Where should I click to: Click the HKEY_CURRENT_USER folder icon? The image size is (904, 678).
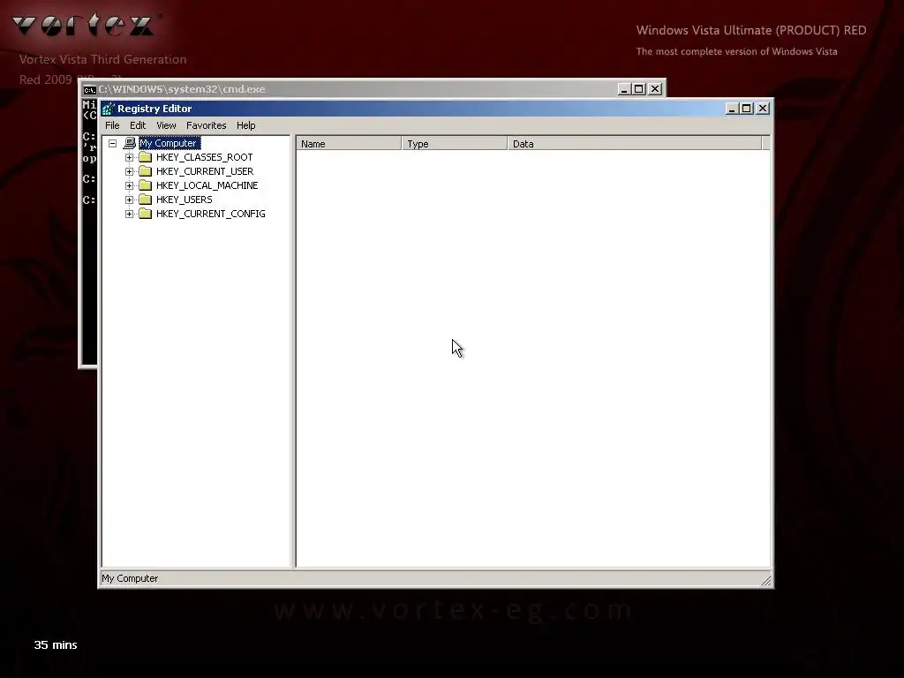point(146,171)
